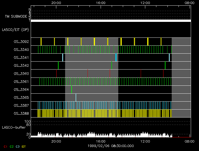The height and width of the screenshot is (151, 199).
Task: Select the light blue marker in OS_3365 row
Action: [76, 97]
